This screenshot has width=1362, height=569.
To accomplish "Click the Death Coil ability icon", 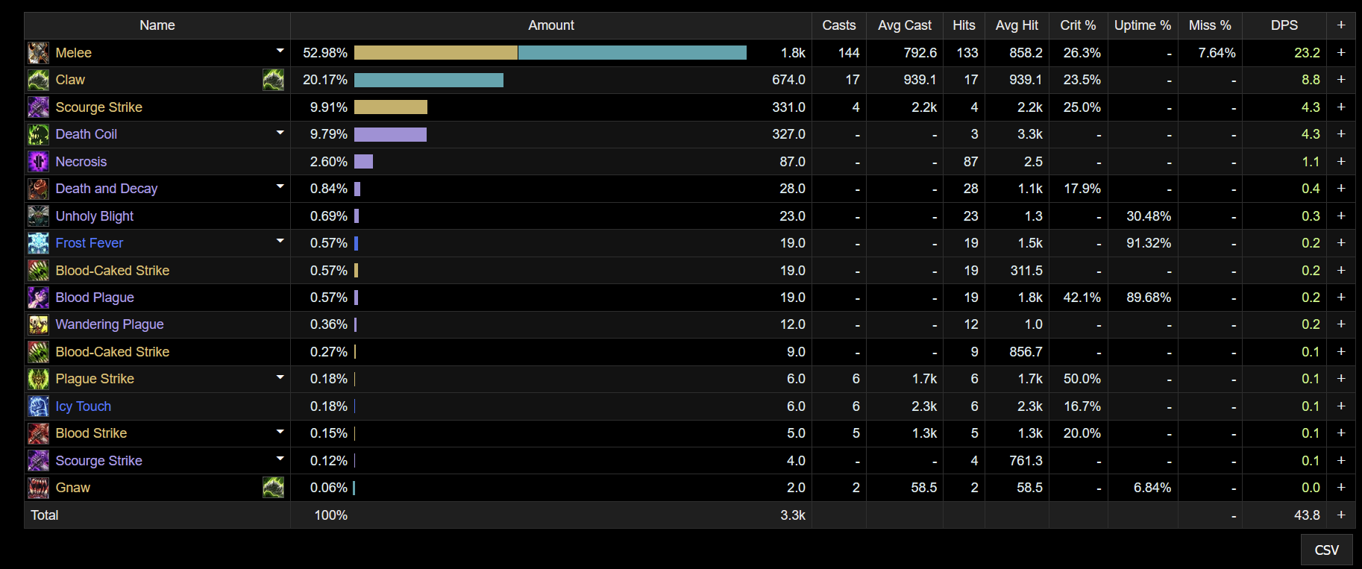I will (38, 134).
